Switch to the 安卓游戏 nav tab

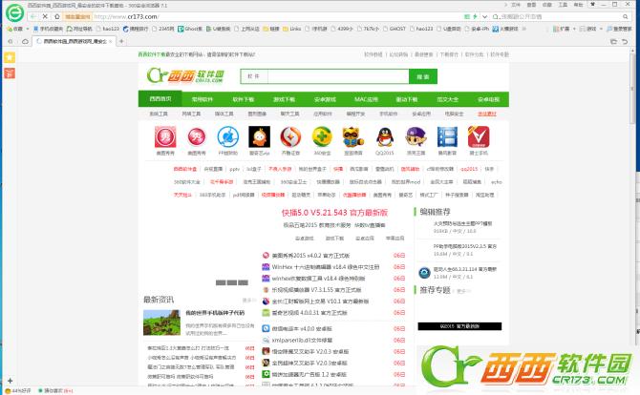coord(325,99)
